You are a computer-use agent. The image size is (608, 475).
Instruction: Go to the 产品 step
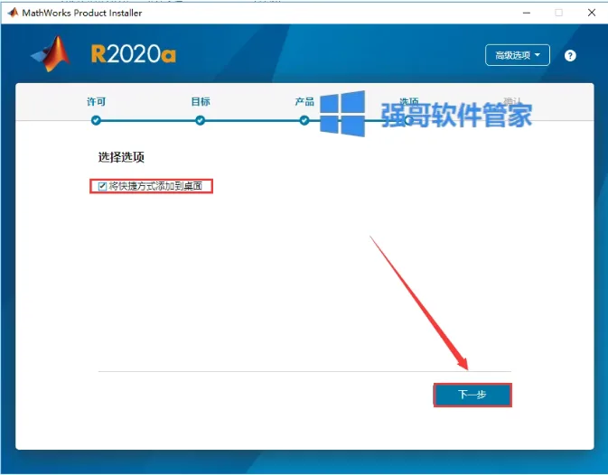pyautogui.click(x=304, y=101)
